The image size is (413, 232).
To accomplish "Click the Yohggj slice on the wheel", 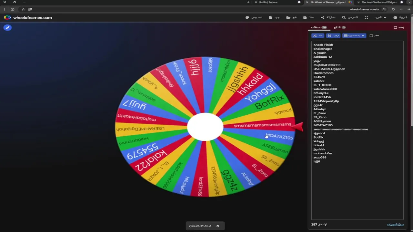I will tap(260, 93).
